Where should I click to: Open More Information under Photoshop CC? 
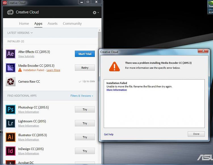[28, 112]
